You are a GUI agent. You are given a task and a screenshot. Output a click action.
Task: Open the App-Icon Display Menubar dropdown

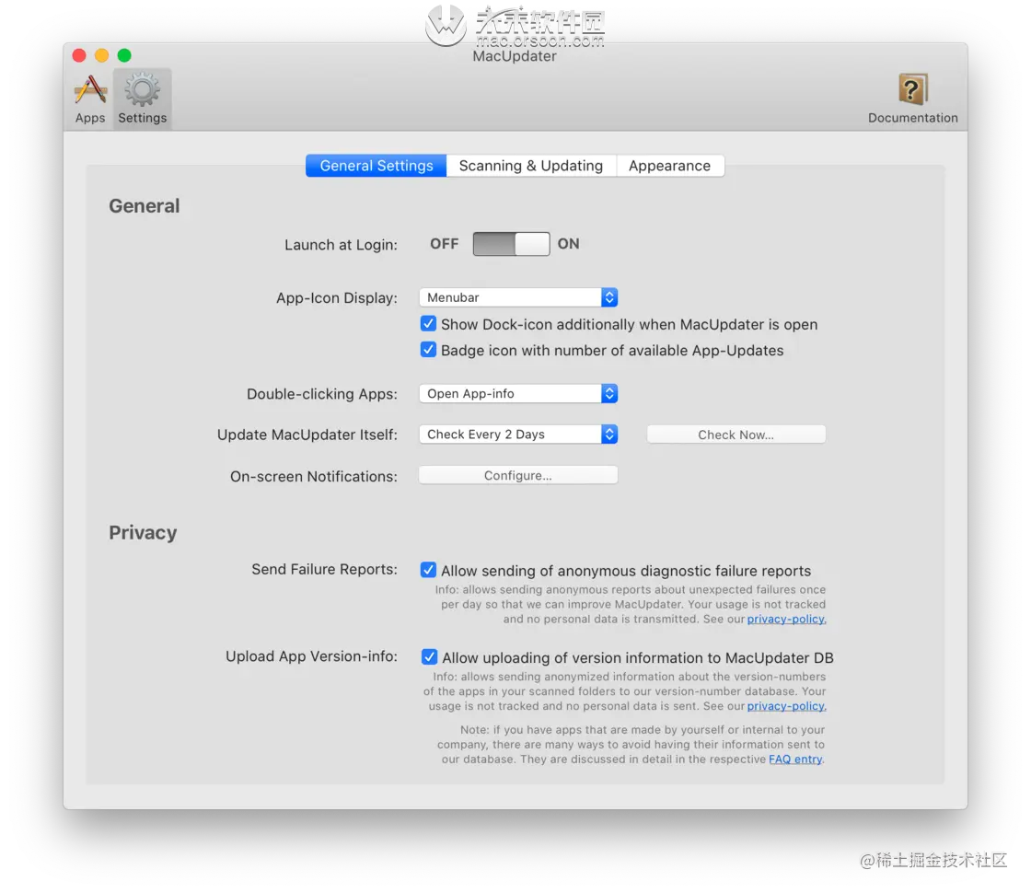(518, 297)
